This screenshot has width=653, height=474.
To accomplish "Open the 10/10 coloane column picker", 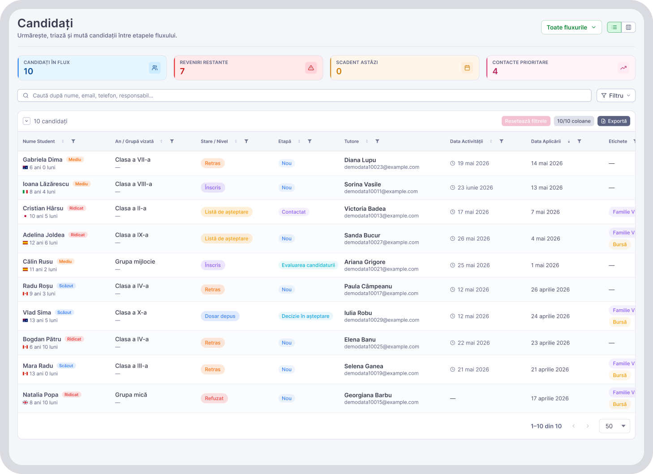I will coord(574,121).
